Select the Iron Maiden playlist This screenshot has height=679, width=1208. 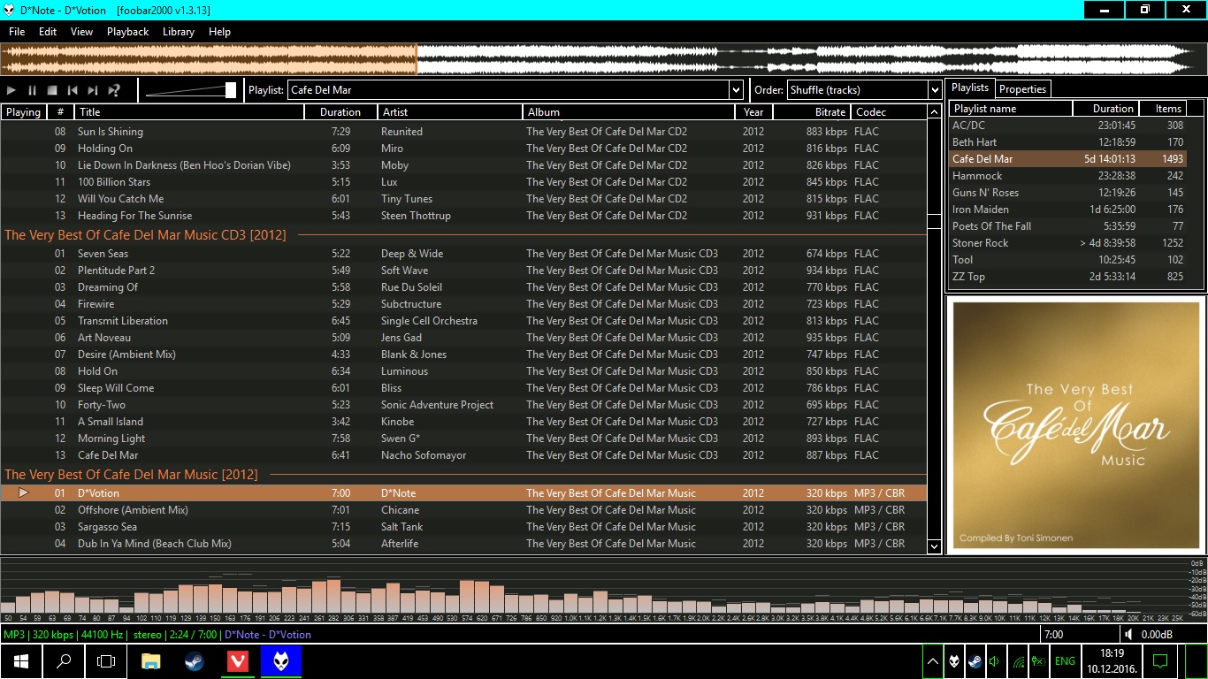coord(1068,210)
